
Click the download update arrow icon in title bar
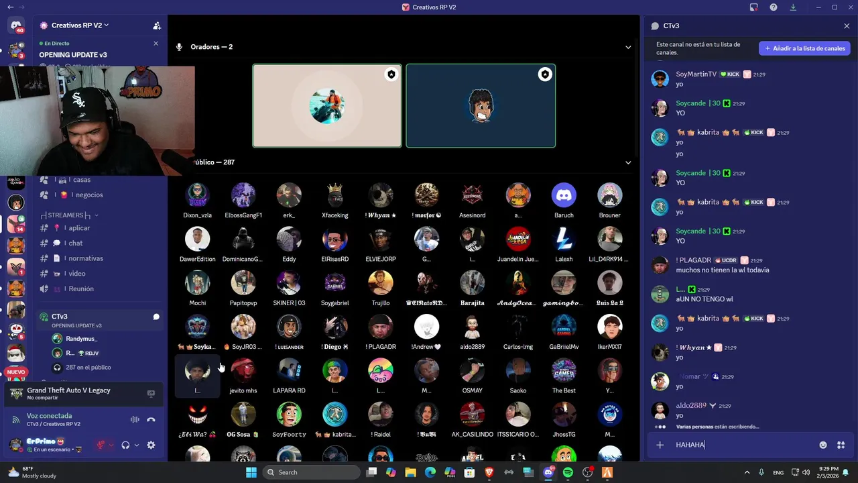coord(793,7)
